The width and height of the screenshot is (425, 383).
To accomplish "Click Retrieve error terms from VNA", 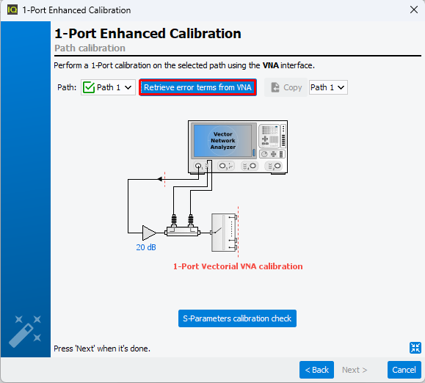I will pos(197,87).
